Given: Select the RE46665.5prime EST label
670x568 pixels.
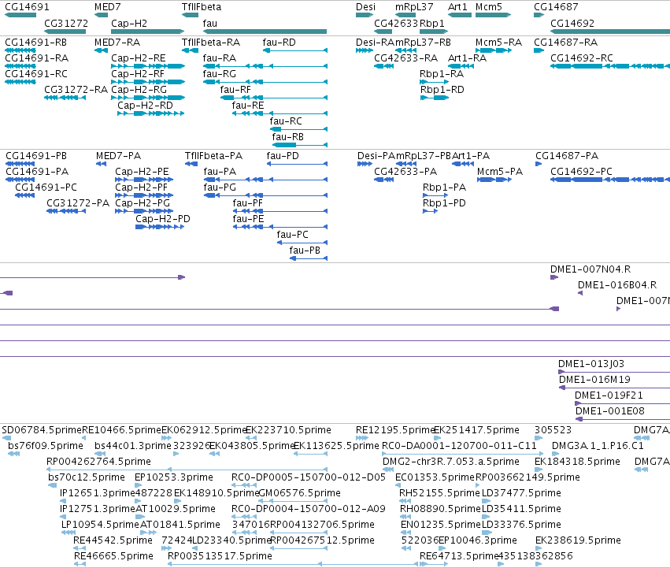Looking at the screenshot, I should [x=113, y=556].
